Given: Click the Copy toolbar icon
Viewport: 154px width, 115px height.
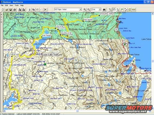Looking at the screenshot, I should tap(33, 9).
